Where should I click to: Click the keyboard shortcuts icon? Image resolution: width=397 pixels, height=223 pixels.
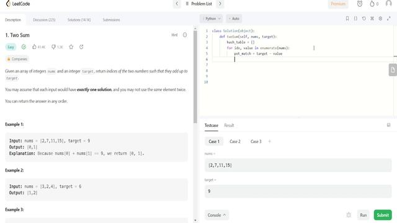coord(372,19)
